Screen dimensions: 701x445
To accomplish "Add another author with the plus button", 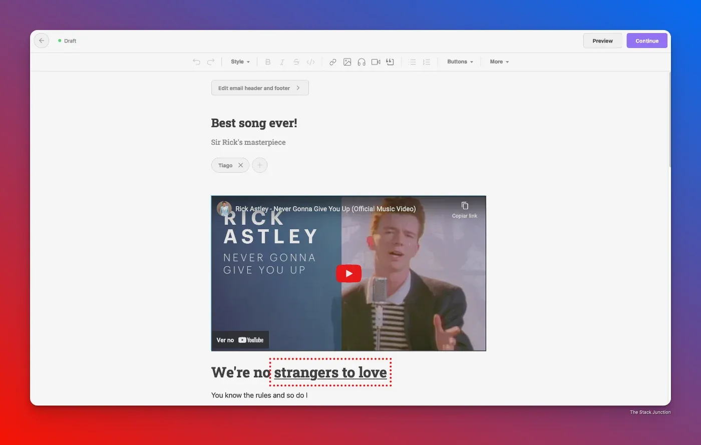I will click(259, 165).
